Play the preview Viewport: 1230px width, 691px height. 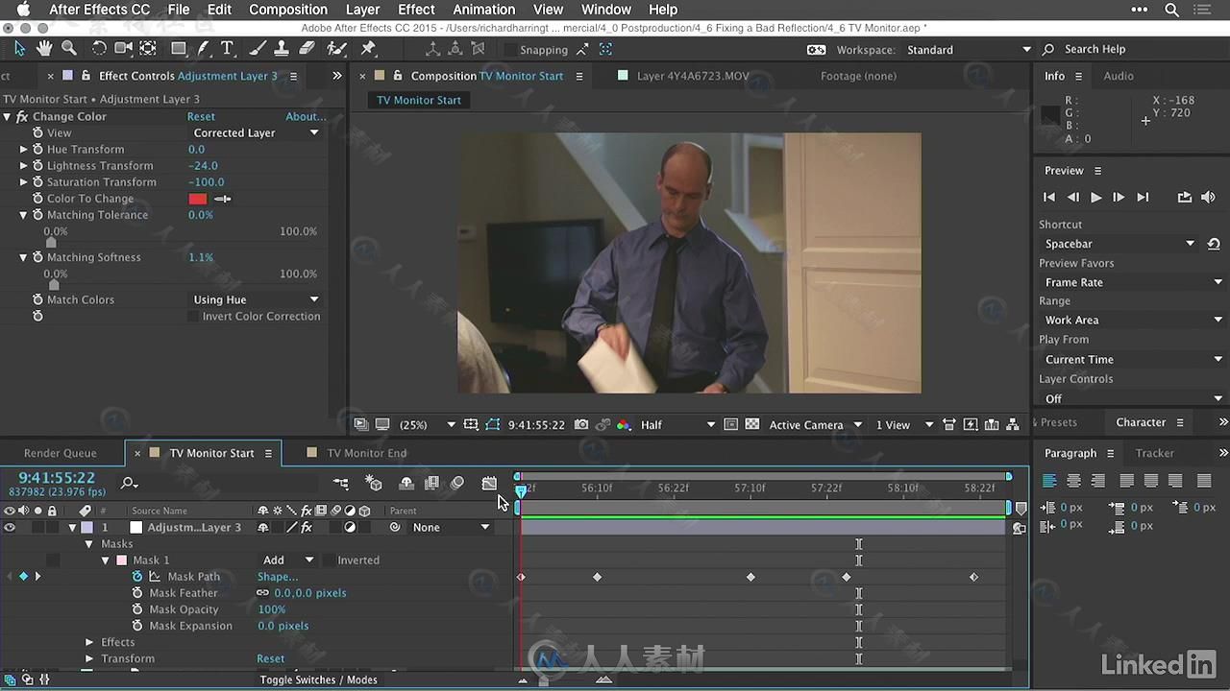pyautogui.click(x=1095, y=197)
